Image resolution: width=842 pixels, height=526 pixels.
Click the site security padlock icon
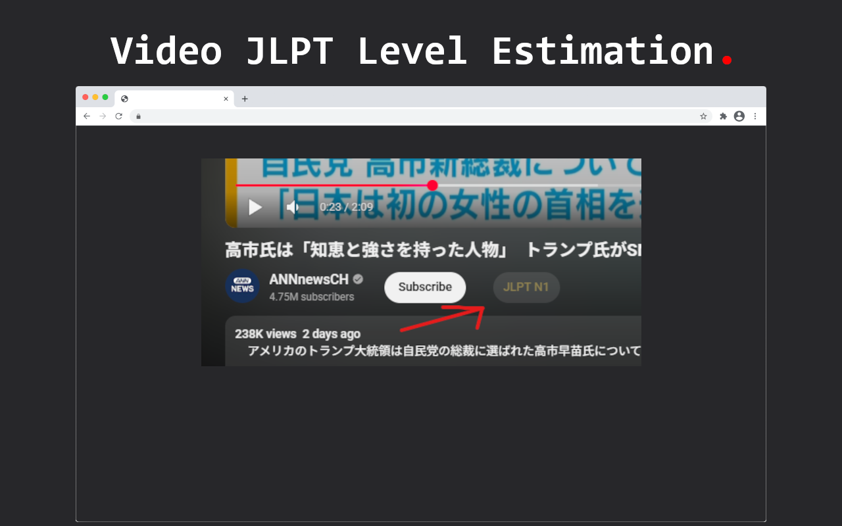click(x=138, y=116)
